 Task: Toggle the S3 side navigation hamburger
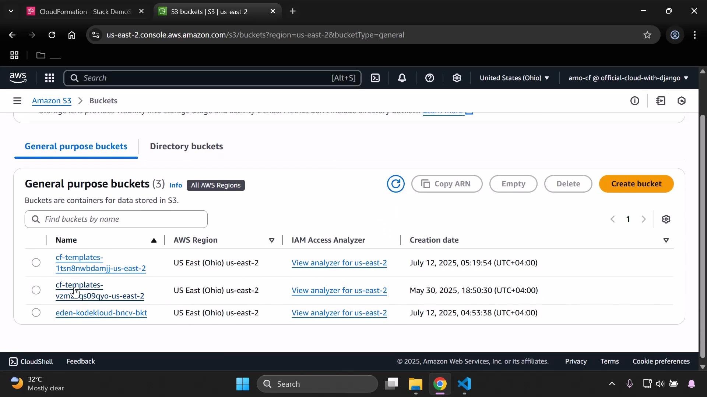tap(17, 101)
